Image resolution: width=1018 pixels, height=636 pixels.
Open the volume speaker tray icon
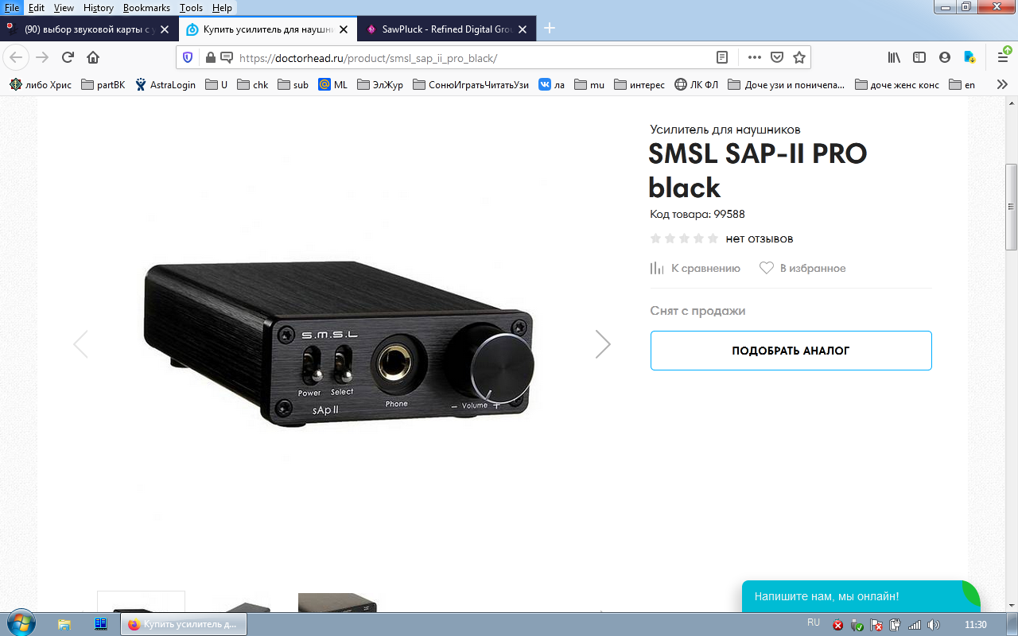934,625
